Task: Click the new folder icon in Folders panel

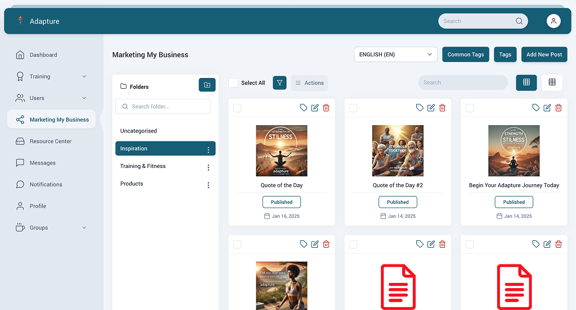Action: point(207,85)
